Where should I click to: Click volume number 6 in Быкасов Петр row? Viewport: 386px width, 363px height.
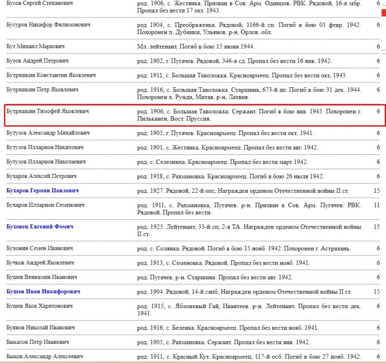point(378,342)
